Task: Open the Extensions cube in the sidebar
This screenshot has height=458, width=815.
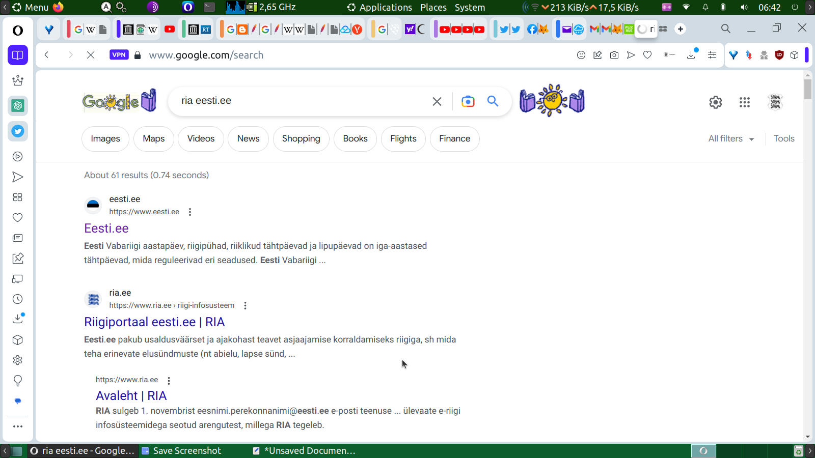Action: click(x=18, y=340)
